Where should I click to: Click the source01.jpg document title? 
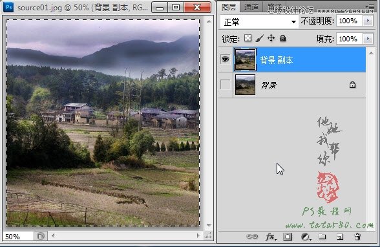(83, 8)
